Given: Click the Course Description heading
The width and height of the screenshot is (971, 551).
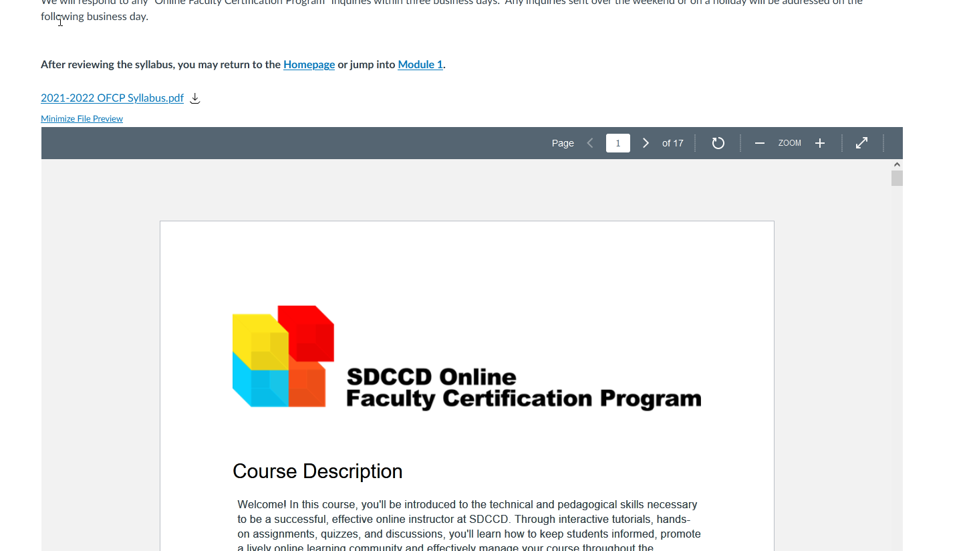Looking at the screenshot, I should coord(317,471).
